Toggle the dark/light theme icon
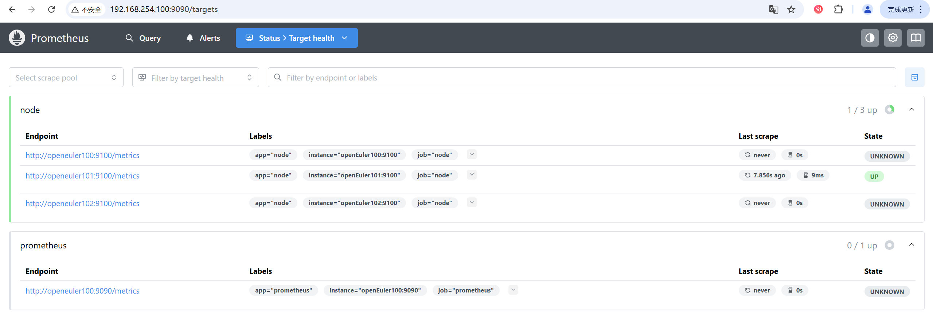933x330 pixels. pos(870,38)
